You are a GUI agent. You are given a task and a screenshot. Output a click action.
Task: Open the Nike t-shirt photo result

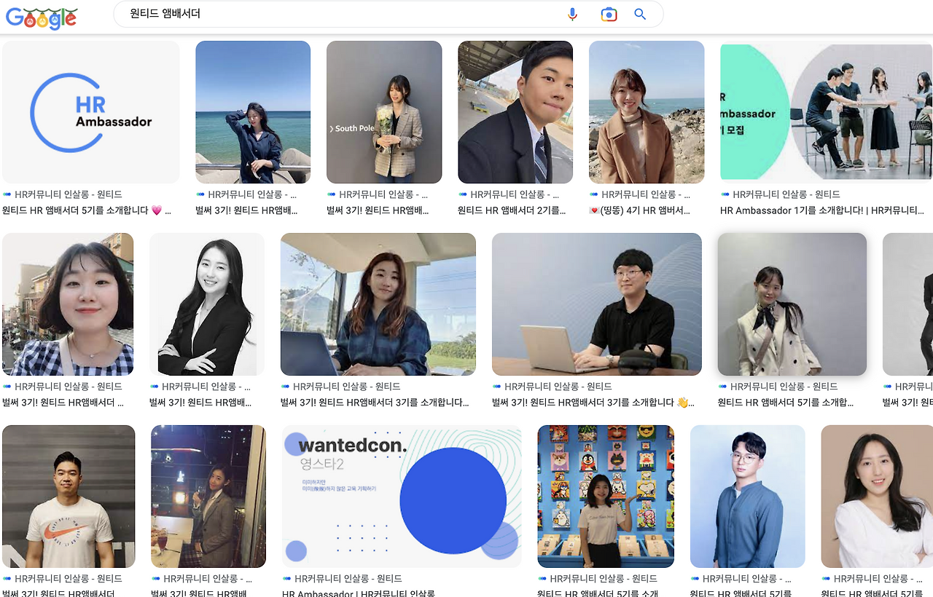point(67,496)
